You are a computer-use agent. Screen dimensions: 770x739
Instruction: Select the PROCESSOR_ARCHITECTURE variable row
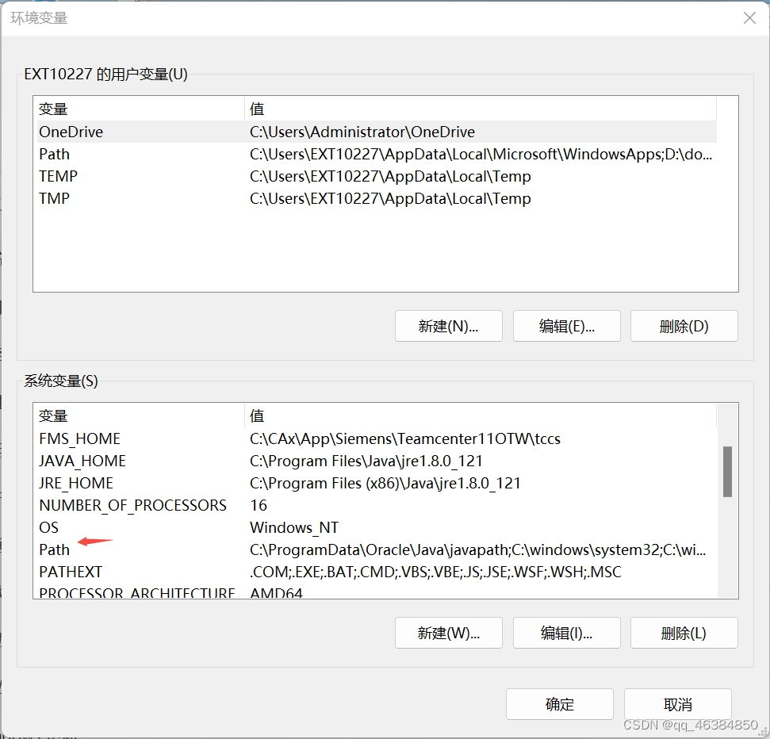click(x=377, y=592)
